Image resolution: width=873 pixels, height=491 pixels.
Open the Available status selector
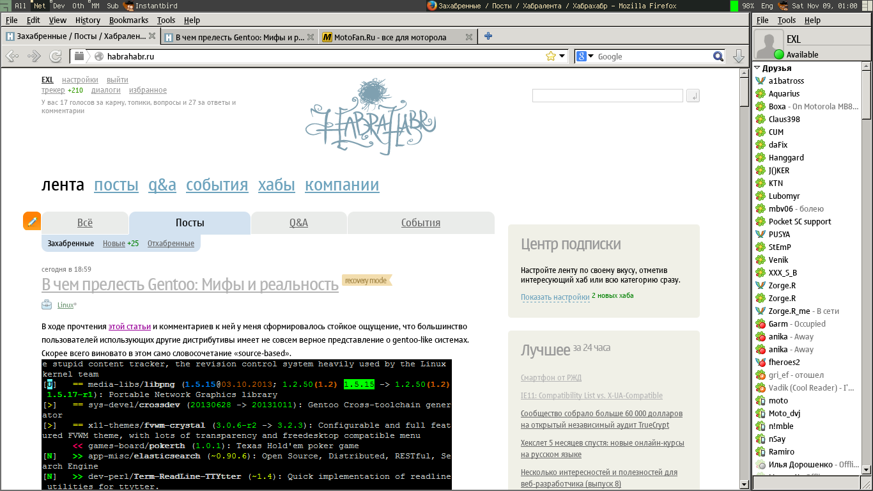tap(802, 55)
